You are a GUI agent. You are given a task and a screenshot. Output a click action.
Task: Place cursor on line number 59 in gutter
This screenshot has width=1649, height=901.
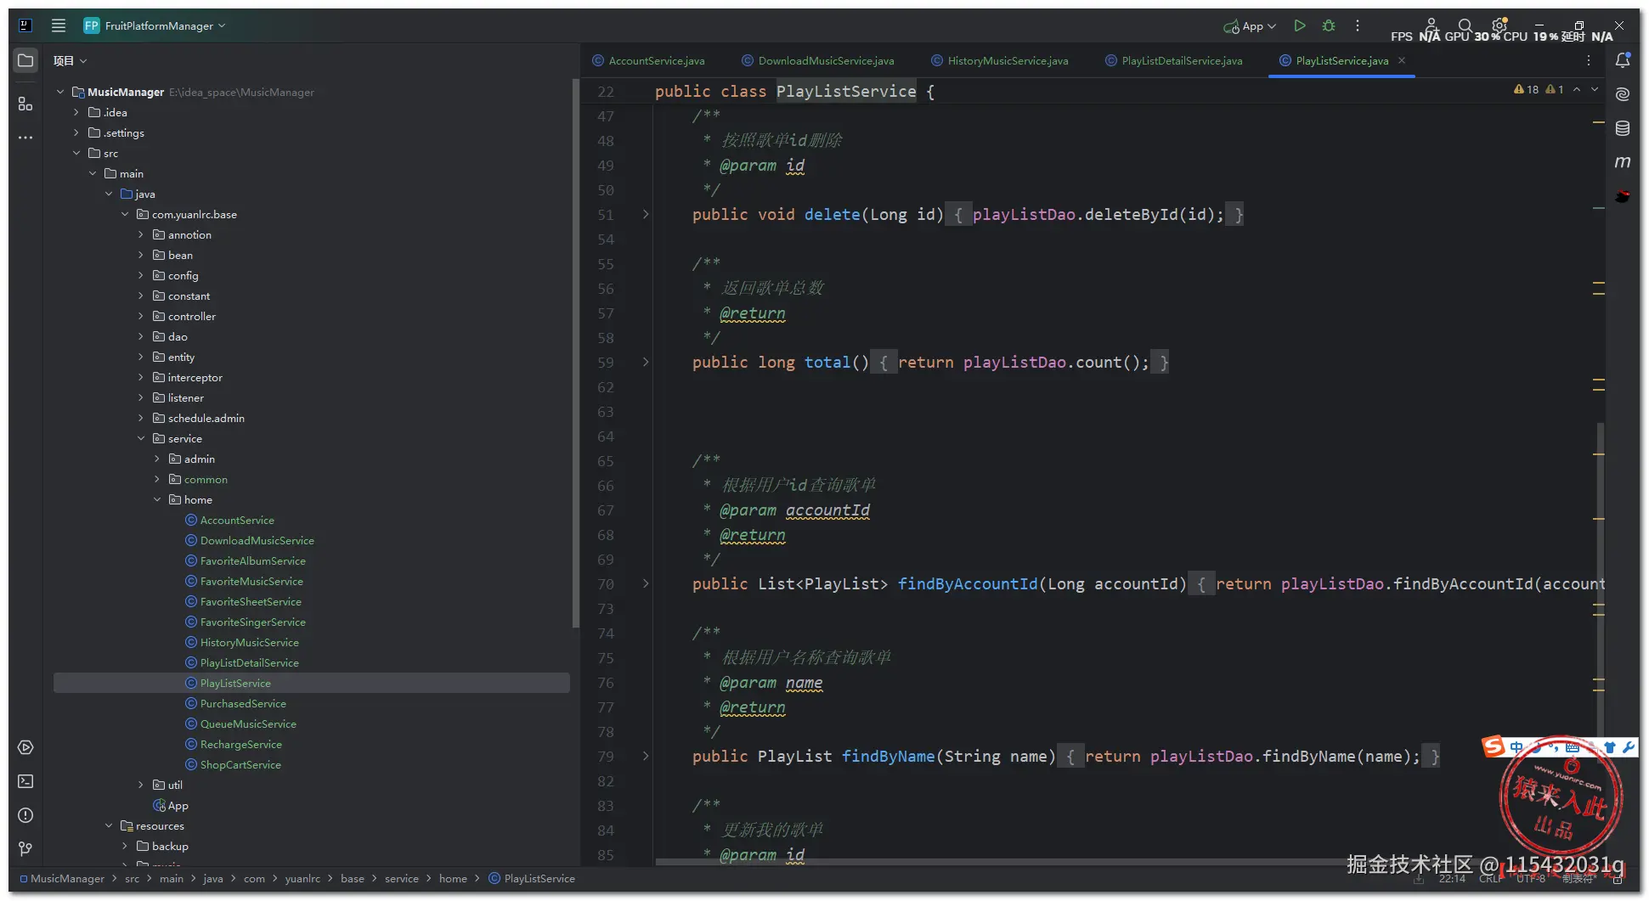point(605,363)
